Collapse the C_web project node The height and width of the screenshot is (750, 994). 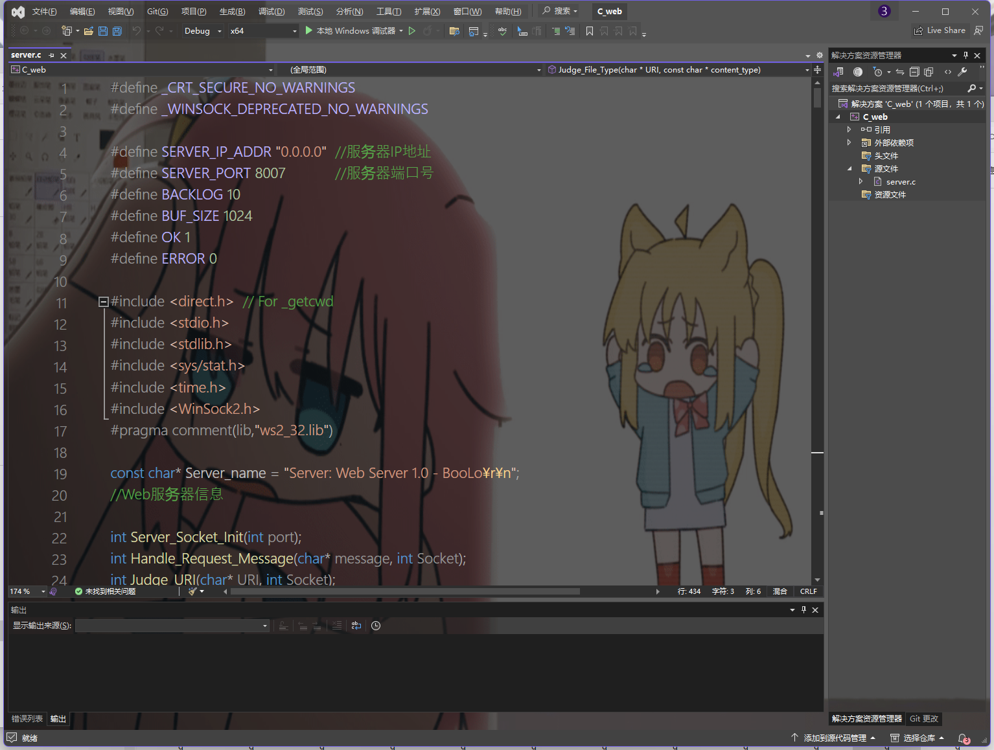click(838, 117)
